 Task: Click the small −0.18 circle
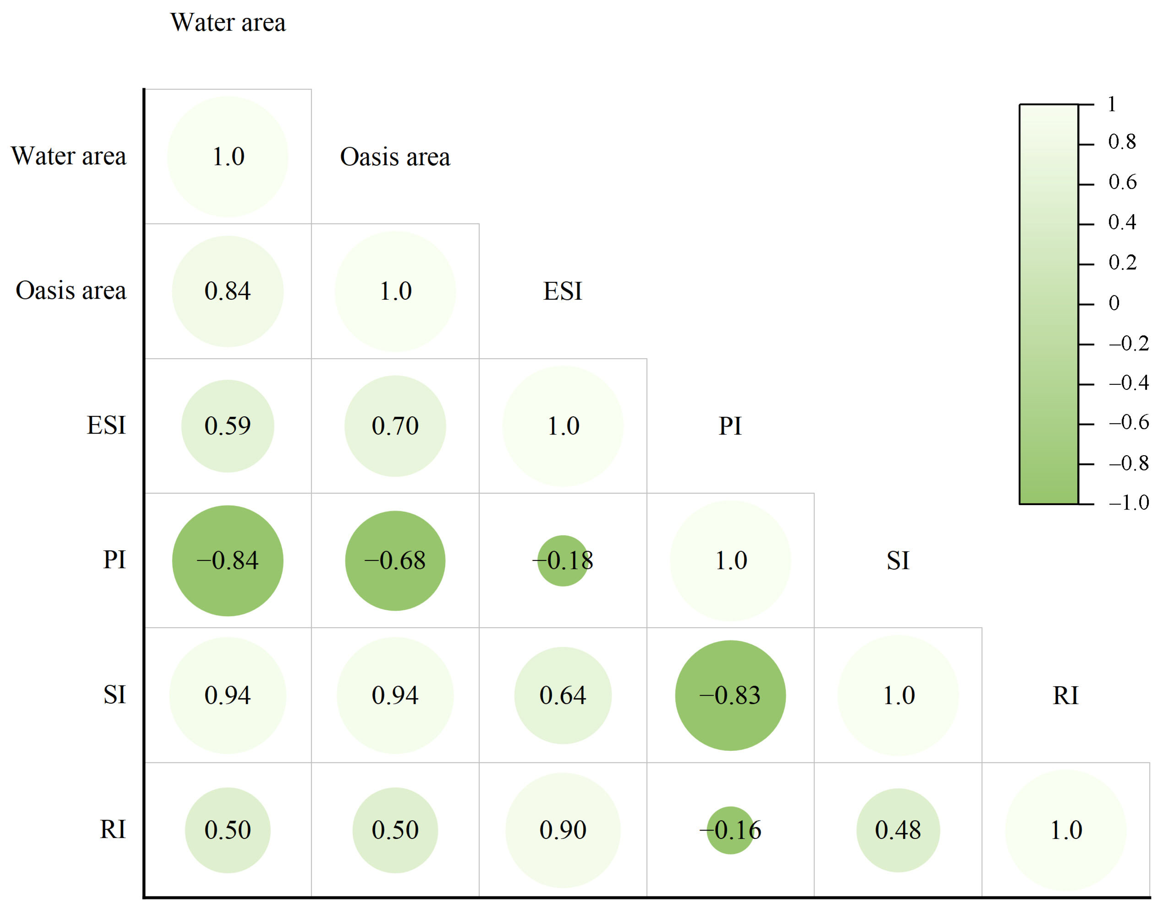[x=563, y=561]
